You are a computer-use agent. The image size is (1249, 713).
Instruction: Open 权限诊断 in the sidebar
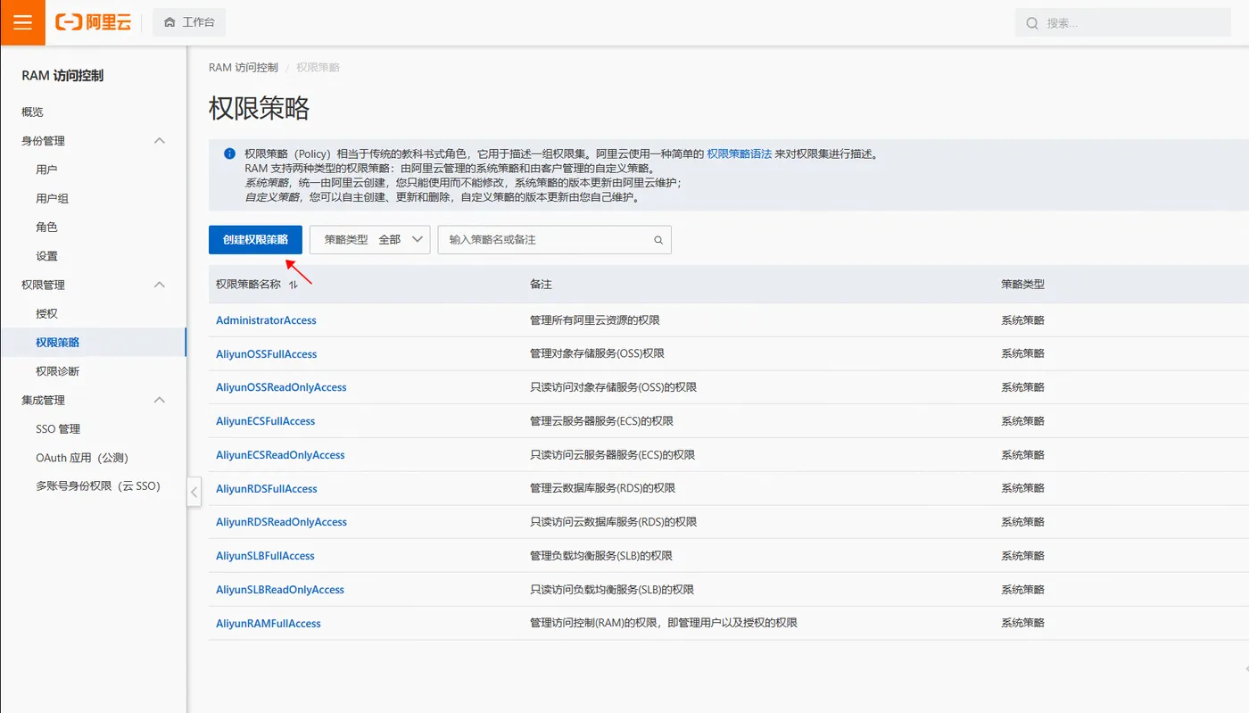(57, 371)
